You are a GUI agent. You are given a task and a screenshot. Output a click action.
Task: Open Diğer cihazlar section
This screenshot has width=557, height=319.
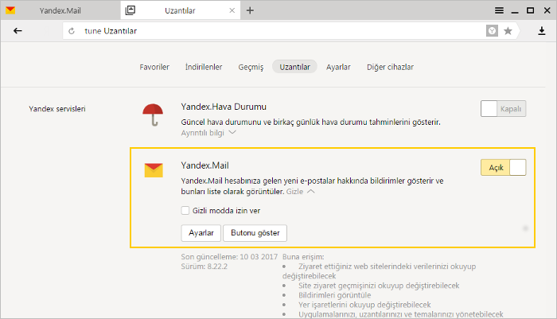click(x=390, y=67)
